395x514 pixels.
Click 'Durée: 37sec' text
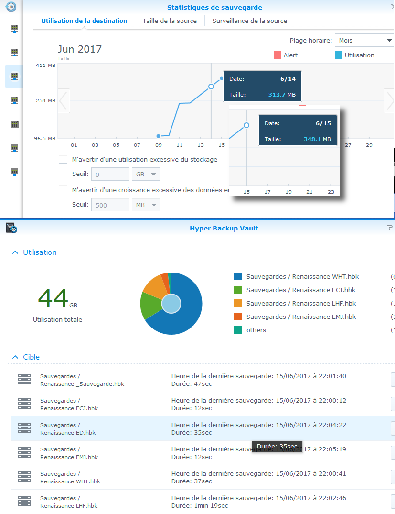coord(192,481)
